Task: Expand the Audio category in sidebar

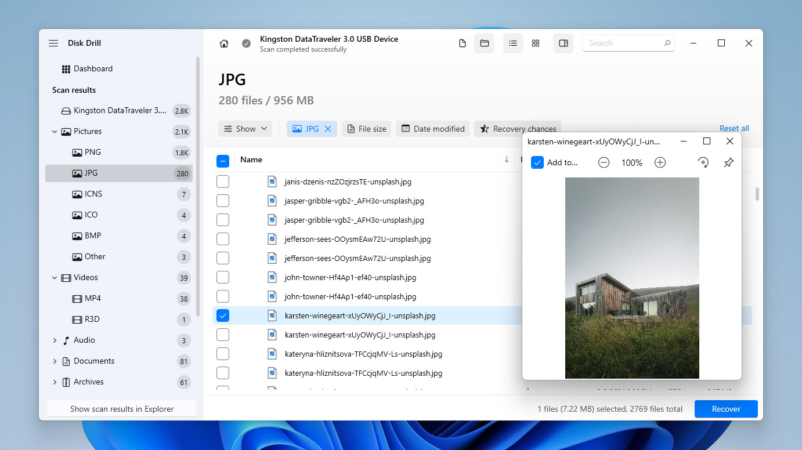Action: point(55,340)
